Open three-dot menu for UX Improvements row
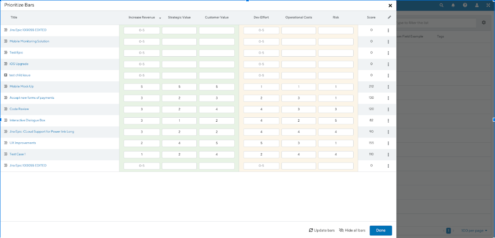Image resolution: width=495 pixels, height=238 pixels. click(x=388, y=143)
